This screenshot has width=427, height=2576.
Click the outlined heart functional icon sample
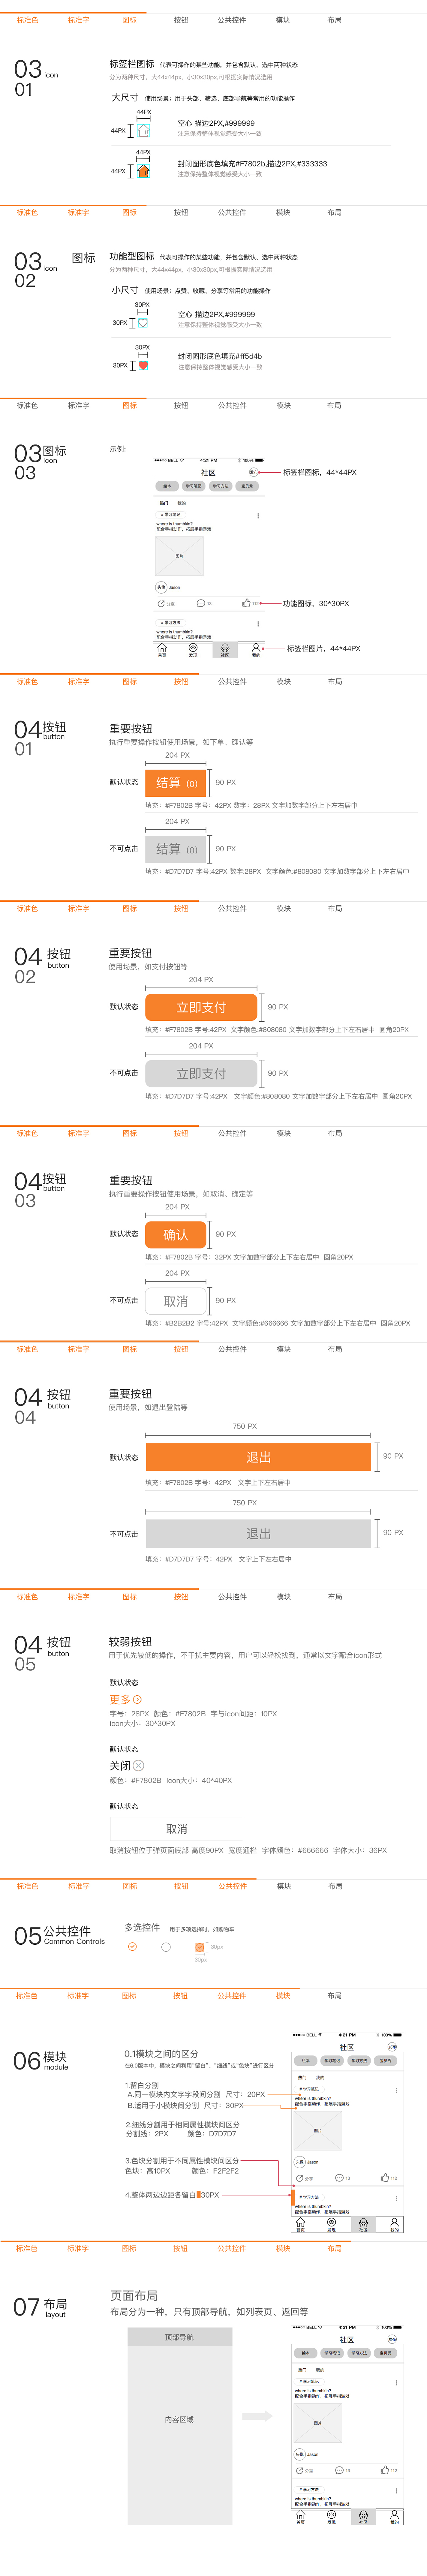(x=143, y=323)
